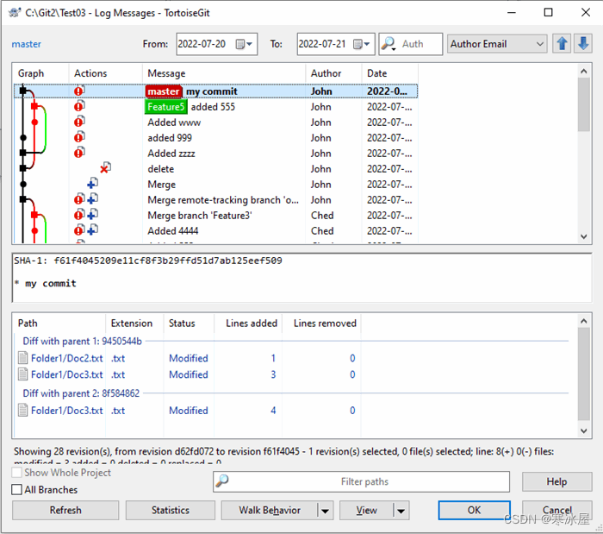This screenshot has height=534, width=603.
Task: Click the Cancel button
Action: pos(556,510)
